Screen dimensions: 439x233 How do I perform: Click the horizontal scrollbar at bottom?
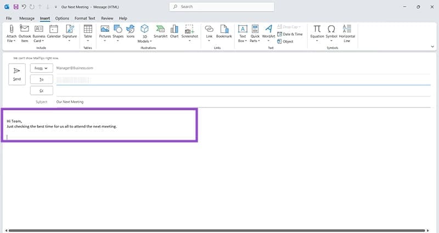[x=217, y=231]
